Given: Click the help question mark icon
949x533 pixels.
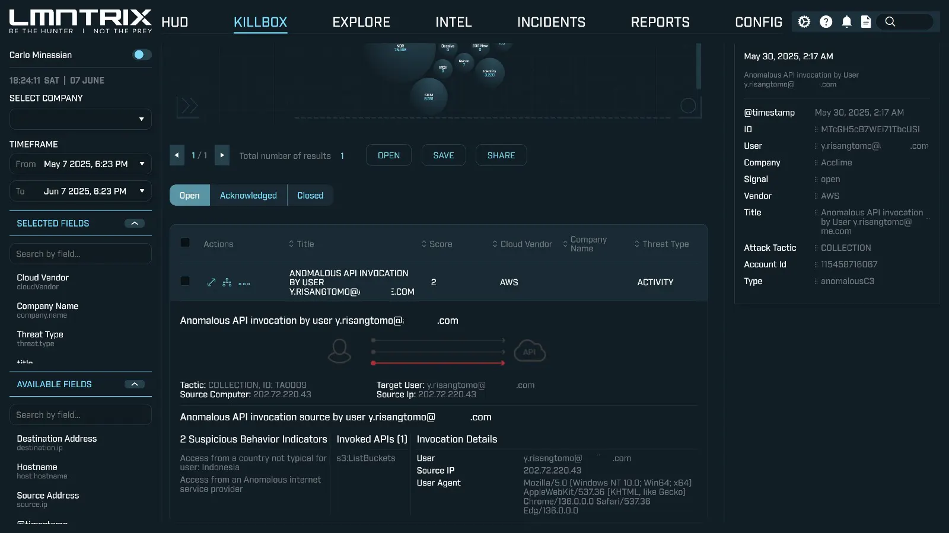Looking at the screenshot, I should (826, 22).
